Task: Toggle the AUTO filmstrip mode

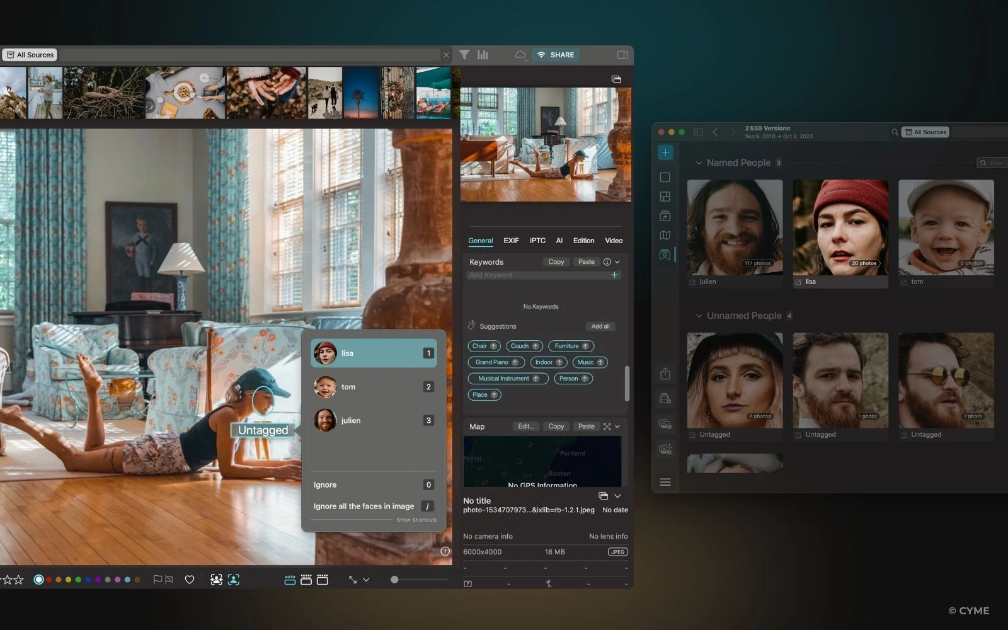Action: [290, 580]
